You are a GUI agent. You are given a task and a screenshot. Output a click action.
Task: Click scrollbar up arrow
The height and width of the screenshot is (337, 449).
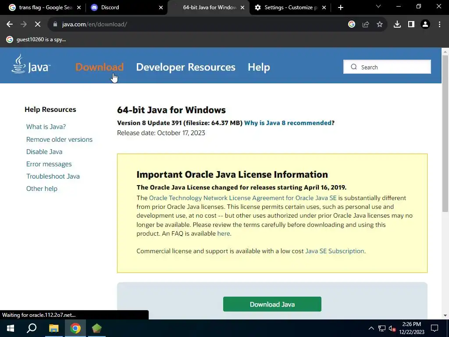445,52
